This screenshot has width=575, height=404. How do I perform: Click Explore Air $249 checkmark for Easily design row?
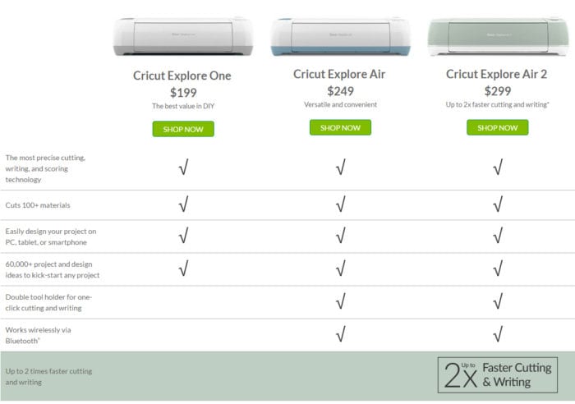(340, 236)
